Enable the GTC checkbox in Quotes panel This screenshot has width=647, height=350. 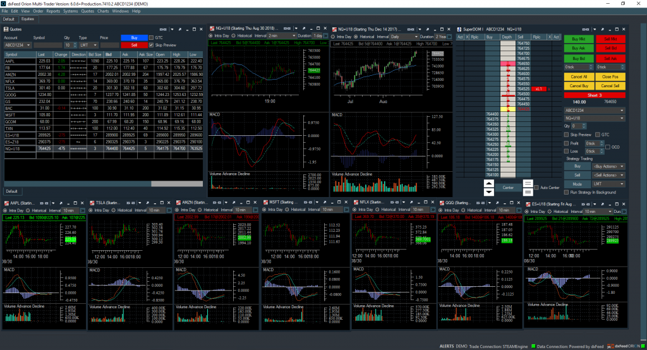point(150,37)
